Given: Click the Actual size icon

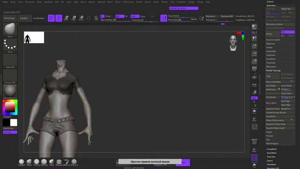Looking at the screenshot, I should (254, 54).
